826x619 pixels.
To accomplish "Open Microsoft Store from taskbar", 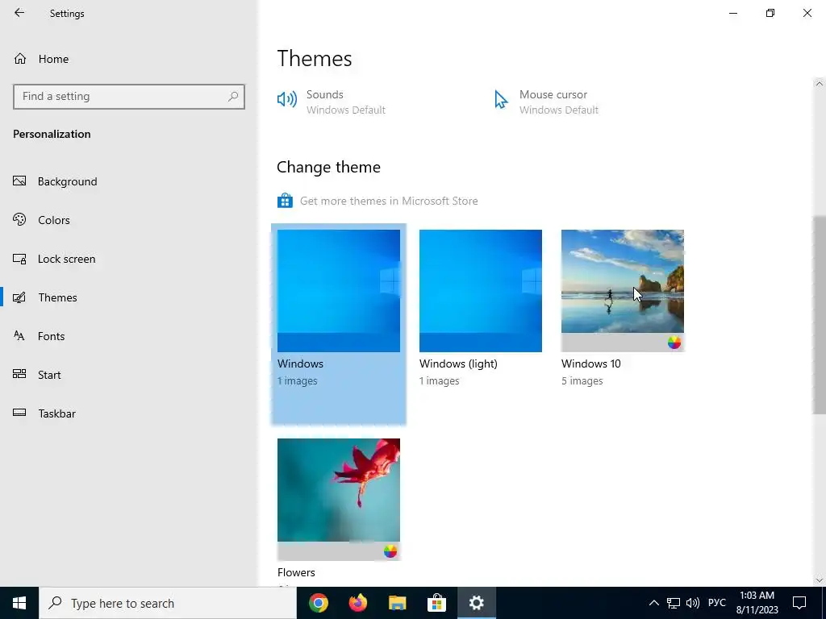I will click(436, 603).
